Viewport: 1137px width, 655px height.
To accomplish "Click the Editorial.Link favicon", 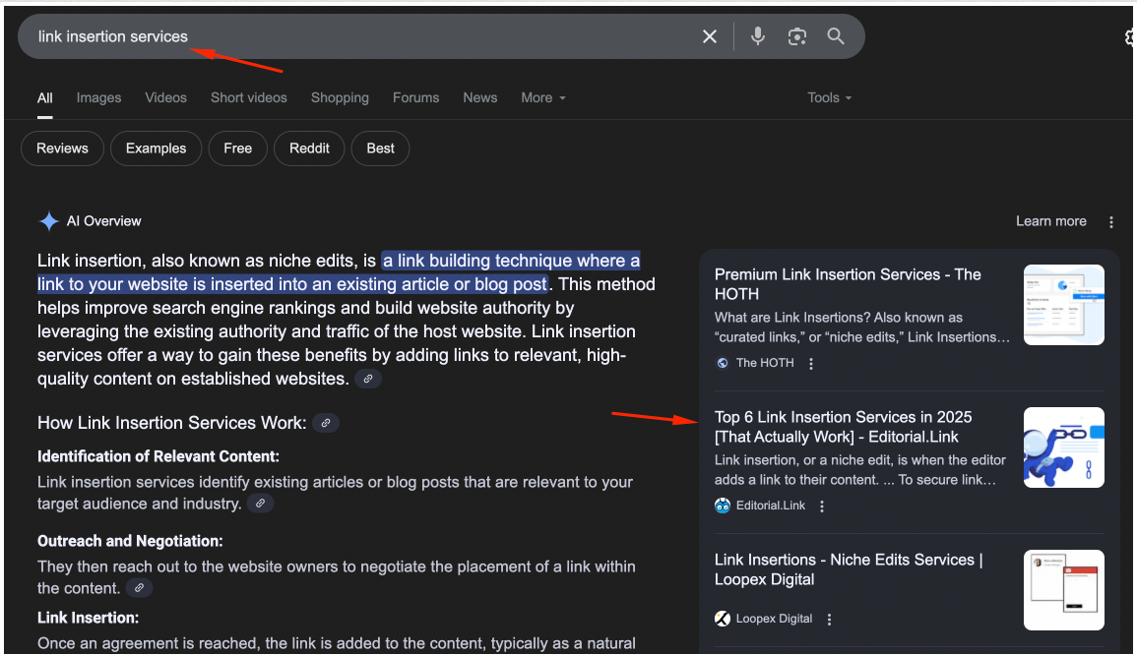I will (x=723, y=505).
